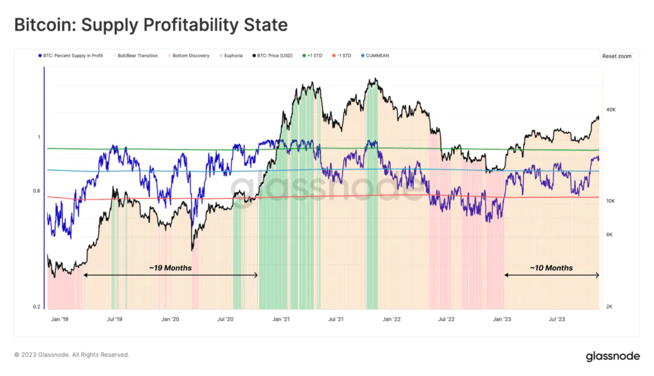Toggle the -1 STD line
The height and width of the screenshot is (376, 654).
[x=342, y=56]
